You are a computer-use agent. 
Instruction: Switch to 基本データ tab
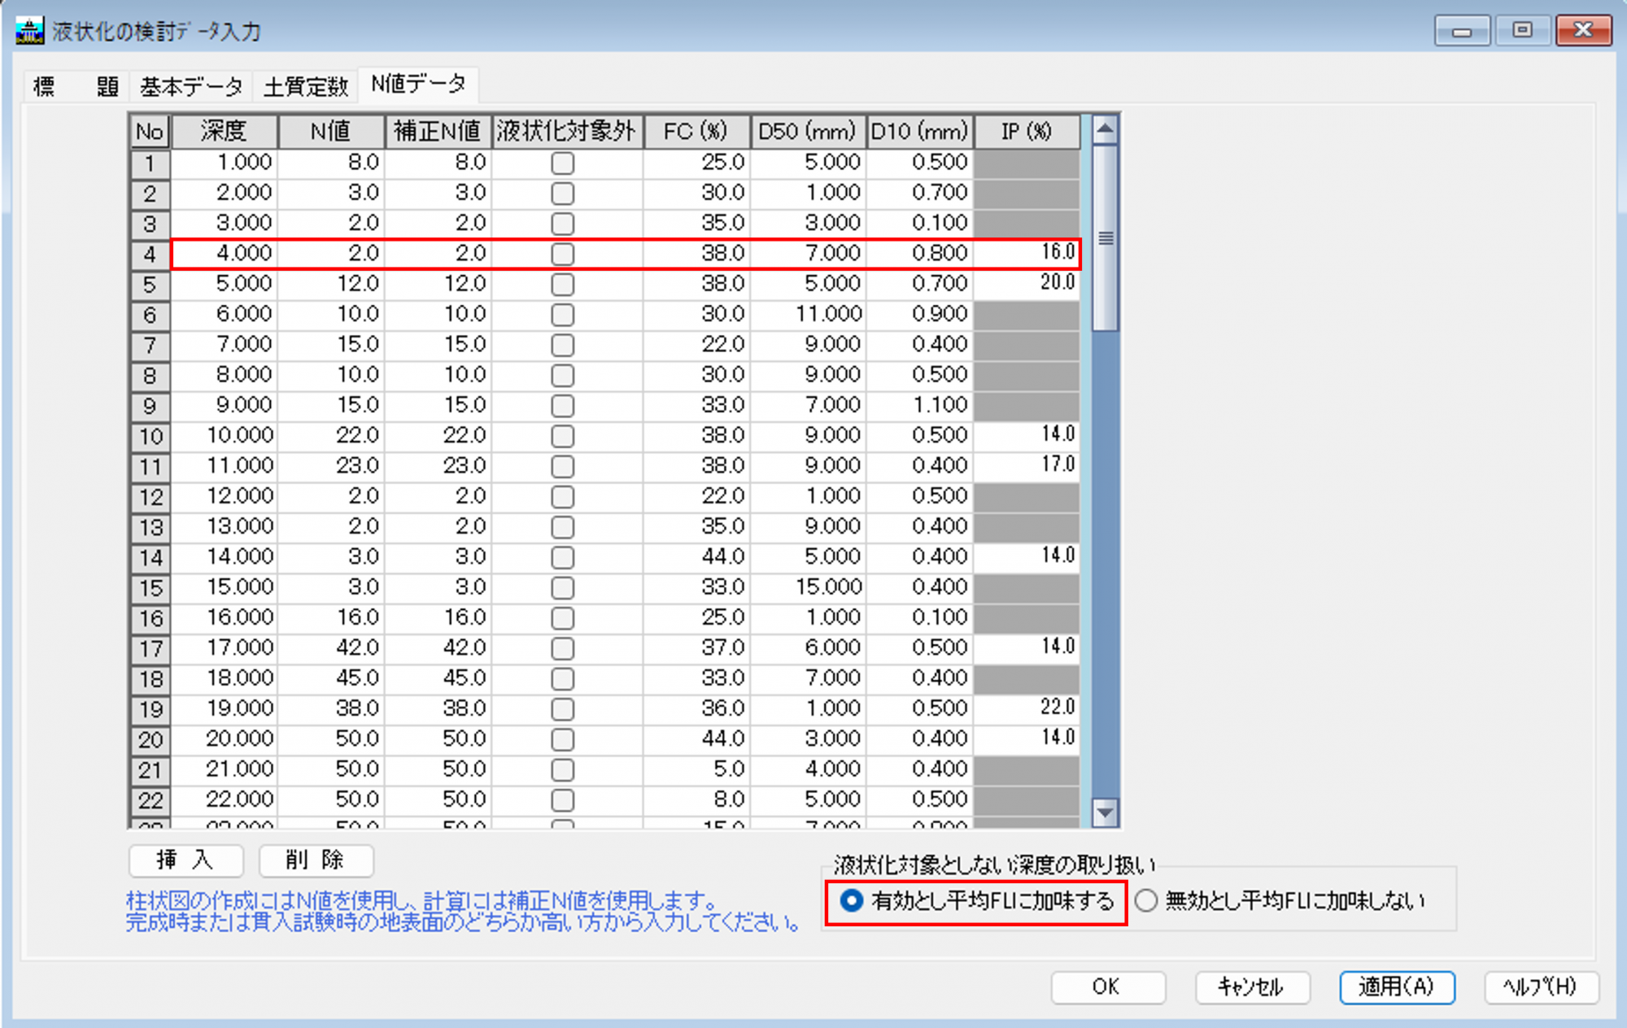191,85
